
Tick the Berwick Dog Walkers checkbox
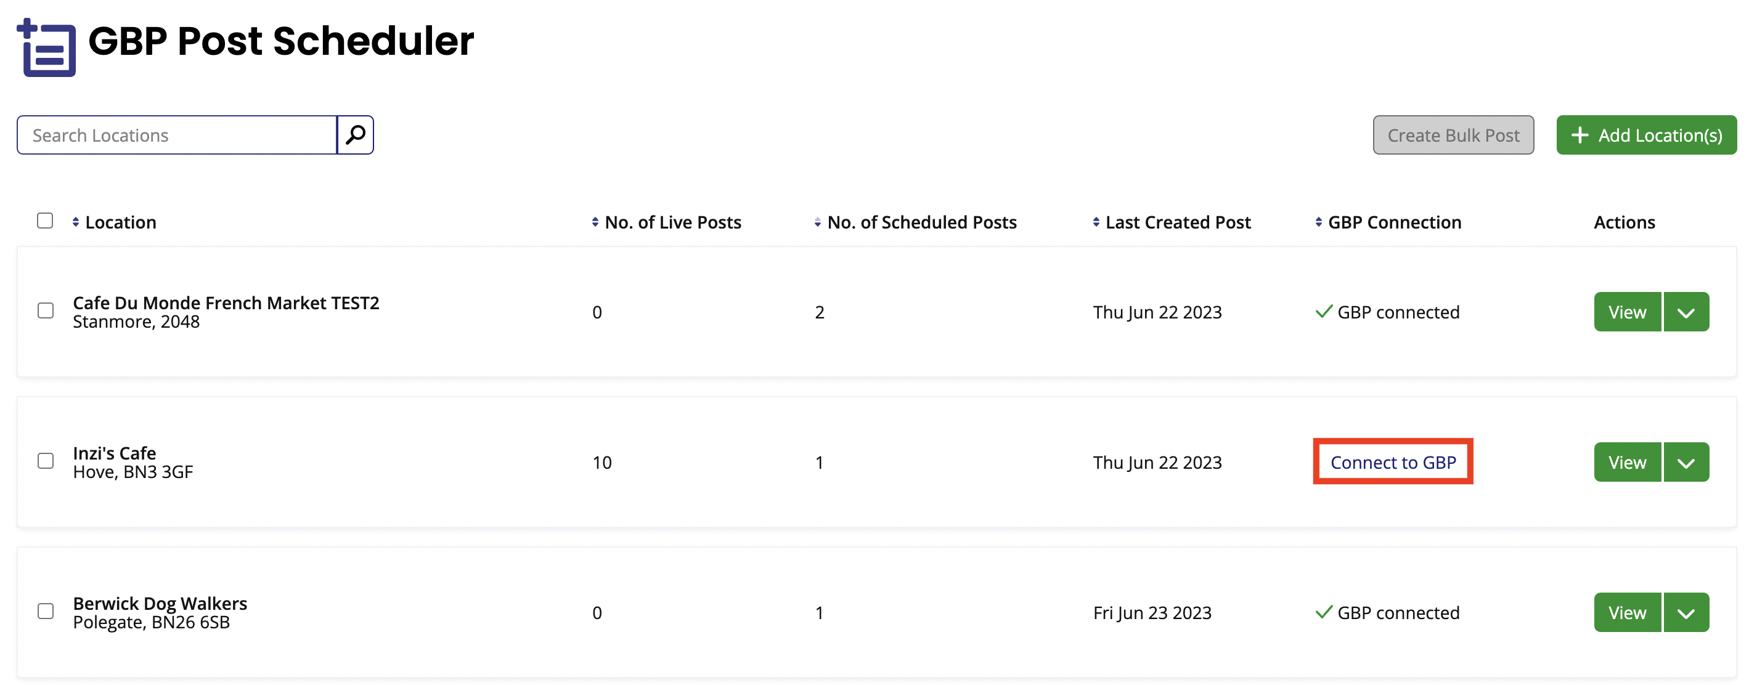tap(46, 612)
